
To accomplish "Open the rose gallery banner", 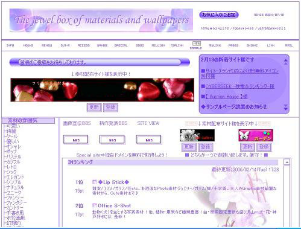I will [x=197, y=135].
